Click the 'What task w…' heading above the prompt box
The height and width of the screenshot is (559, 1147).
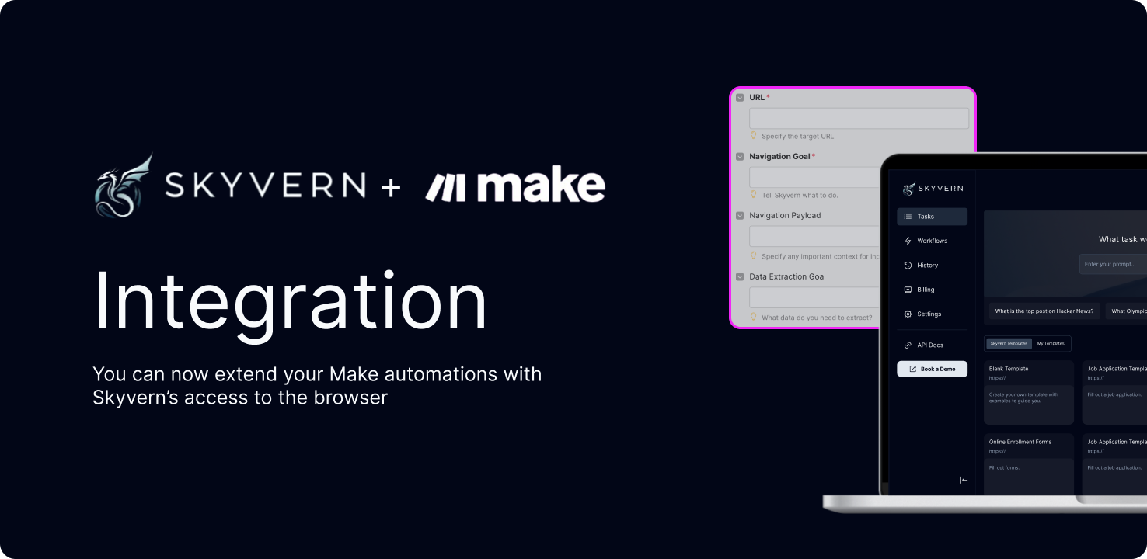(1122, 239)
